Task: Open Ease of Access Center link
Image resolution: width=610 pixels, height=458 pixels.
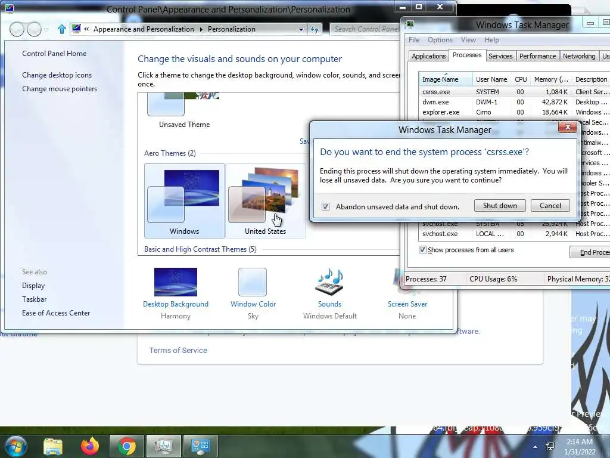Action: point(56,313)
